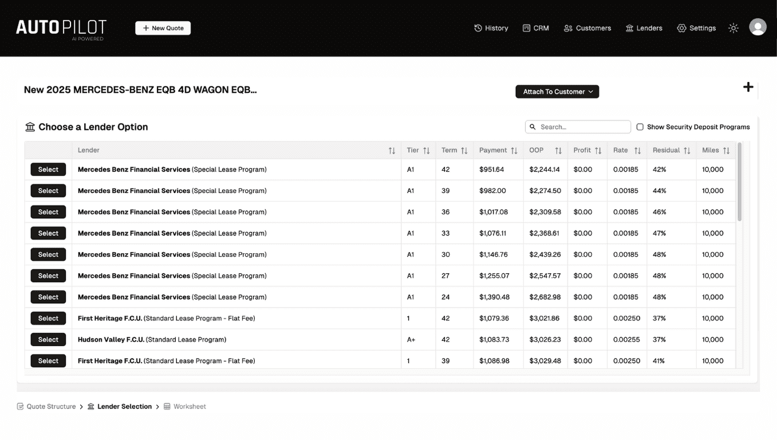777x440 pixels.
Task: Select Mercedes Benz 33-month $1,076.11 option
Action: [48, 233]
